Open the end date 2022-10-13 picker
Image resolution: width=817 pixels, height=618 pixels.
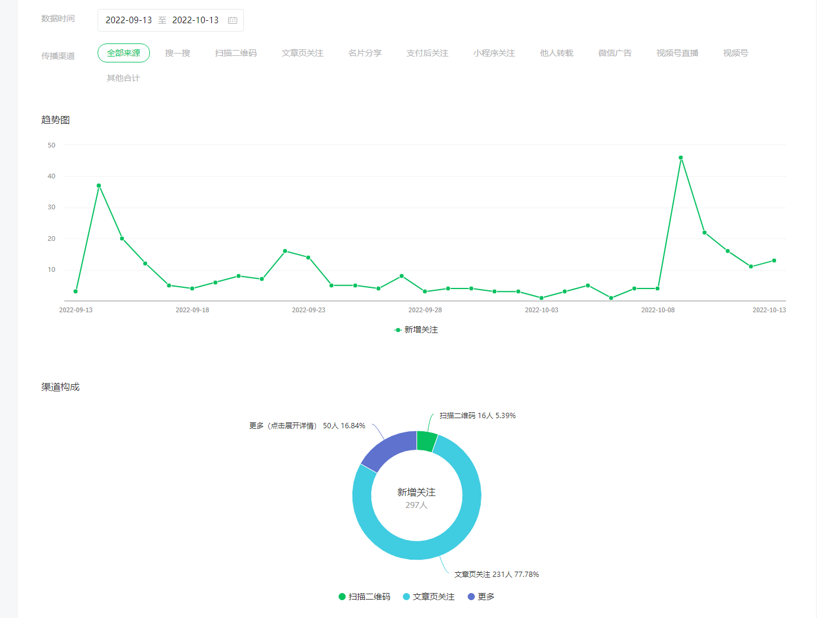click(x=195, y=20)
